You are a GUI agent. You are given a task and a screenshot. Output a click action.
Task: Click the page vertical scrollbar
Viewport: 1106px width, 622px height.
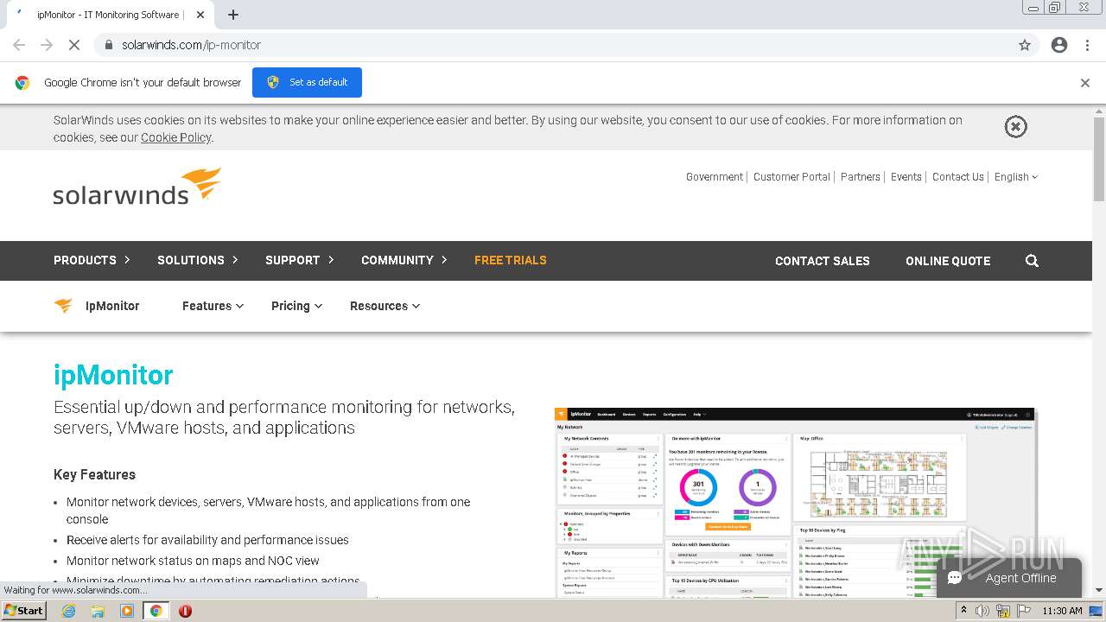(x=1099, y=159)
